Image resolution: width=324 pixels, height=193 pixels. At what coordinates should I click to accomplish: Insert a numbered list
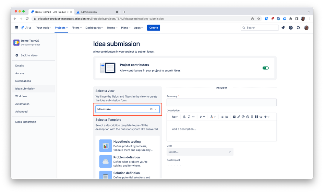(227, 117)
